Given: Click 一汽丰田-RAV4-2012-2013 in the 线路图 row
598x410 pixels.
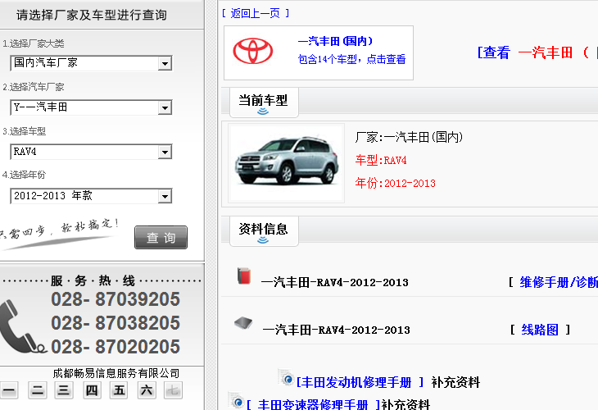Looking at the screenshot, I should [x=337, y=330].
